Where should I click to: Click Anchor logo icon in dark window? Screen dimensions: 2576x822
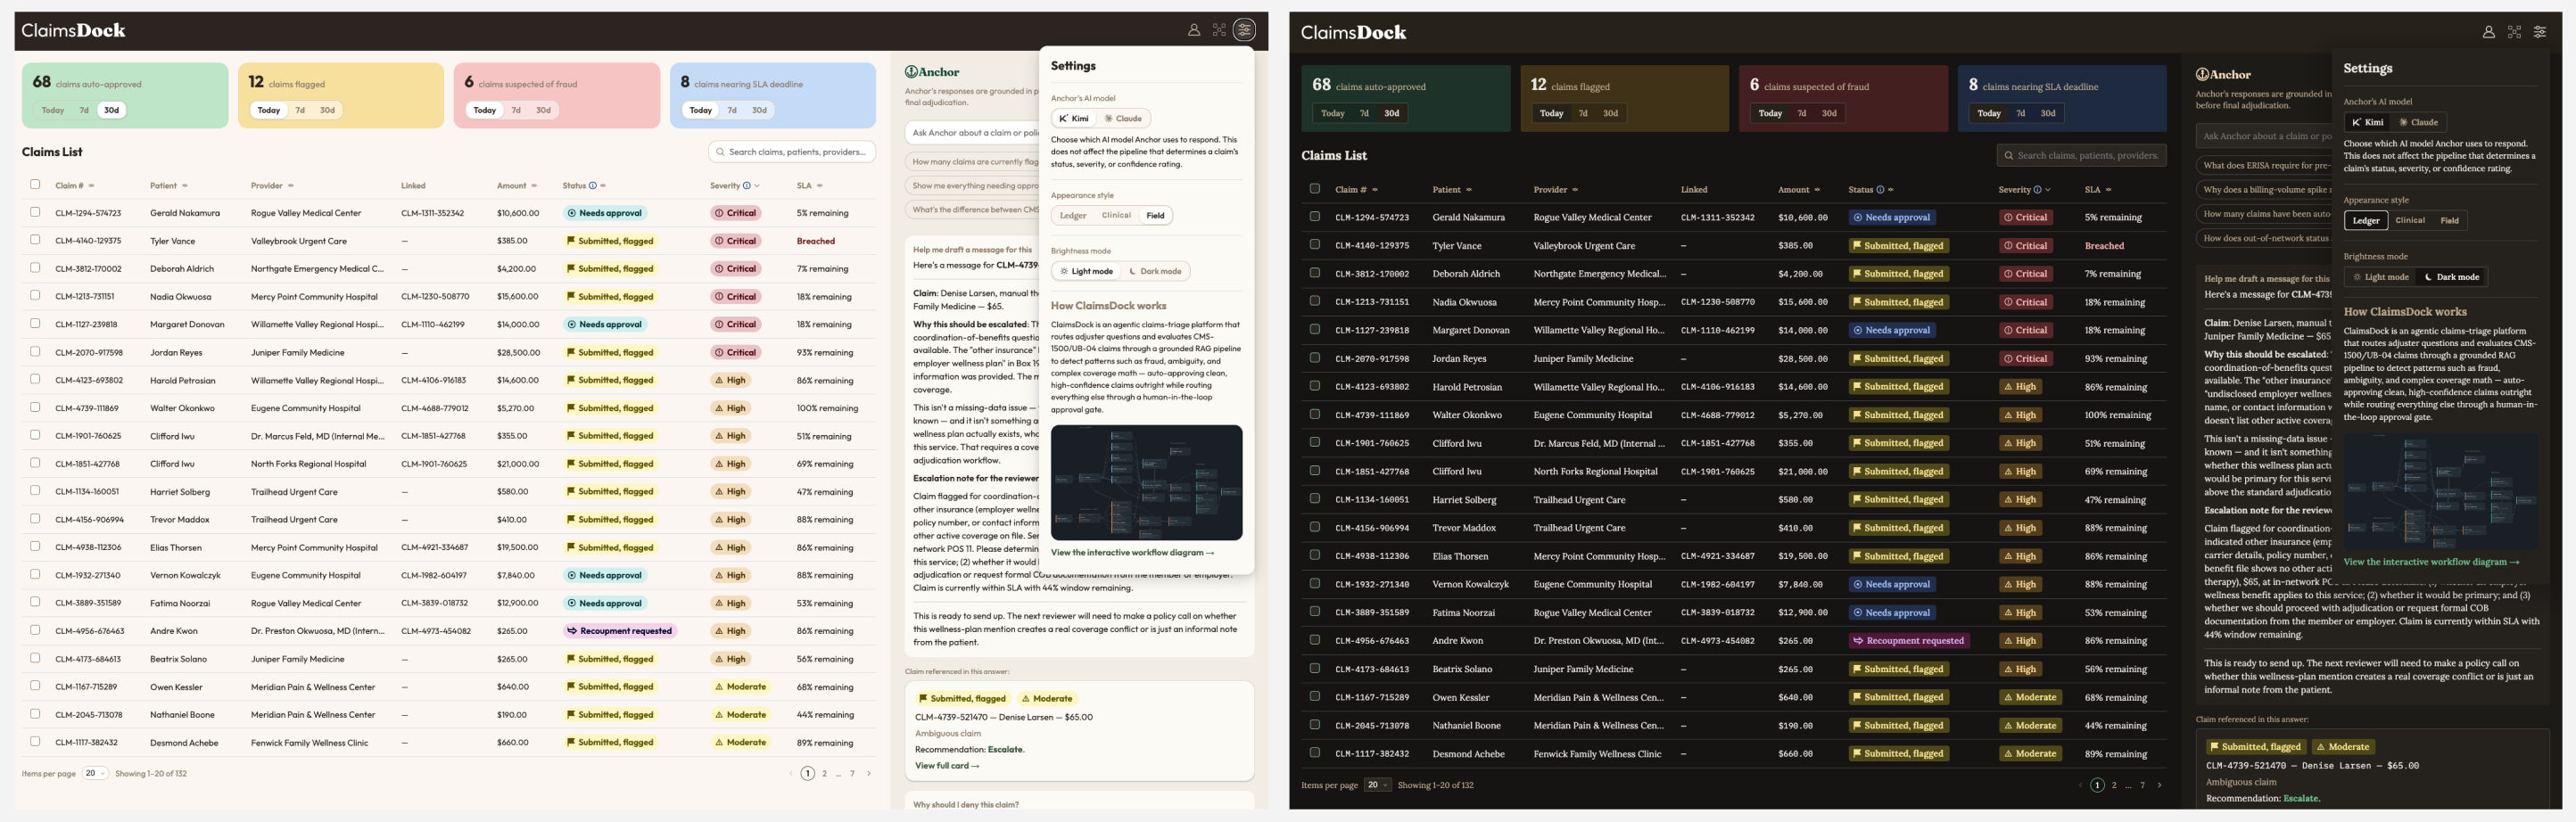2202,75
